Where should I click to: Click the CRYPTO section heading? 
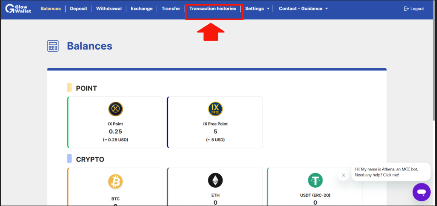90,159
